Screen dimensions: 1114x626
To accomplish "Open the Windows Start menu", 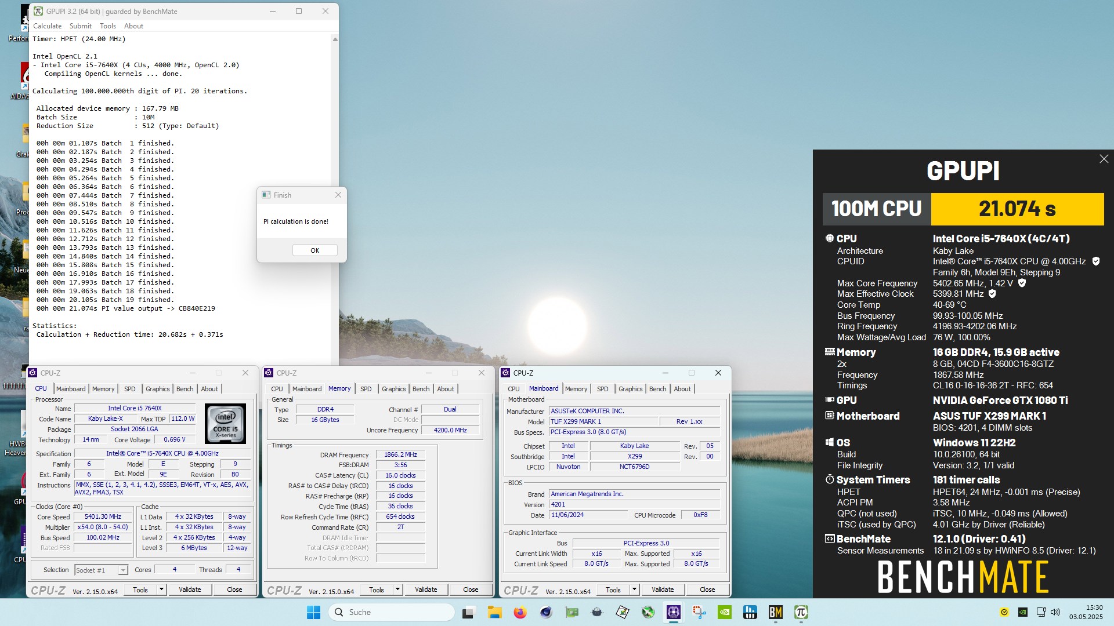I will pos(313,612).
